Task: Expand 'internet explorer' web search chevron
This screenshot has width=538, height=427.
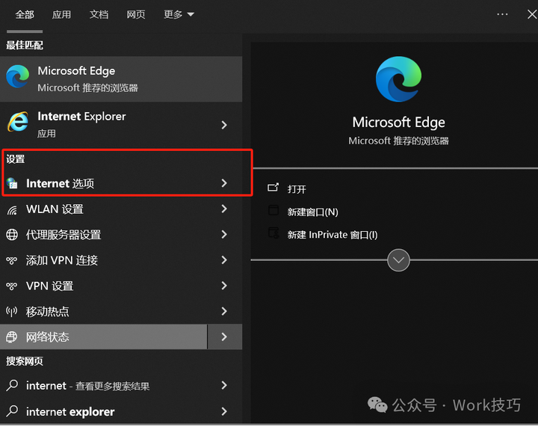Action: [224, 411]
